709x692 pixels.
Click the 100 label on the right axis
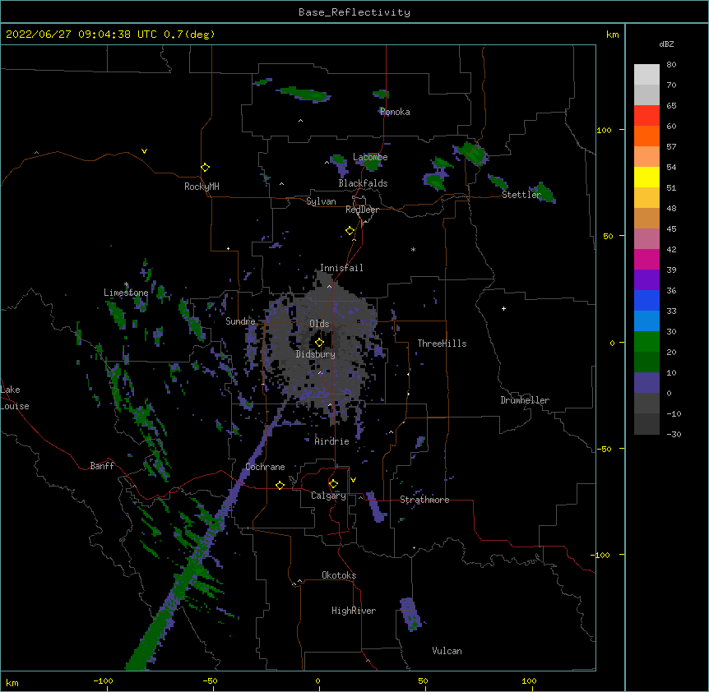[x=604, y=130]
